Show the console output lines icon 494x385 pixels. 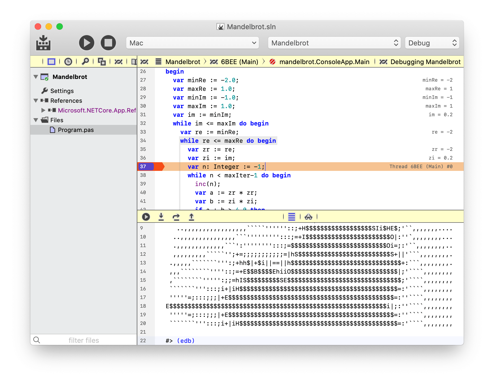292,217
